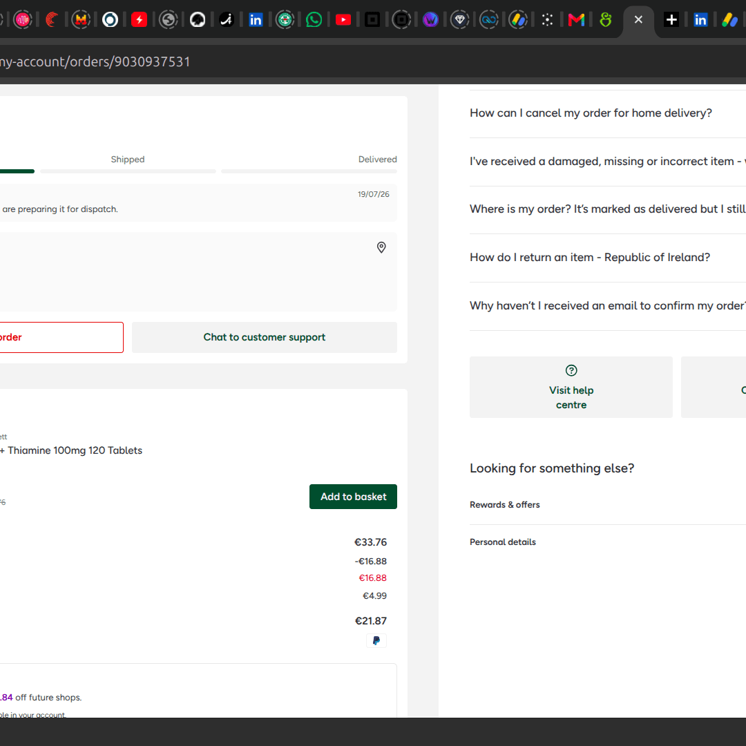
Task: Switch to the red swirl C tab
Action: click(52, 19)
